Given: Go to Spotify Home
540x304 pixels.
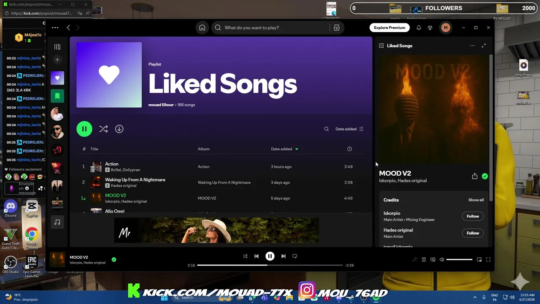Looking at the screenshot, I should pos(202,27).
